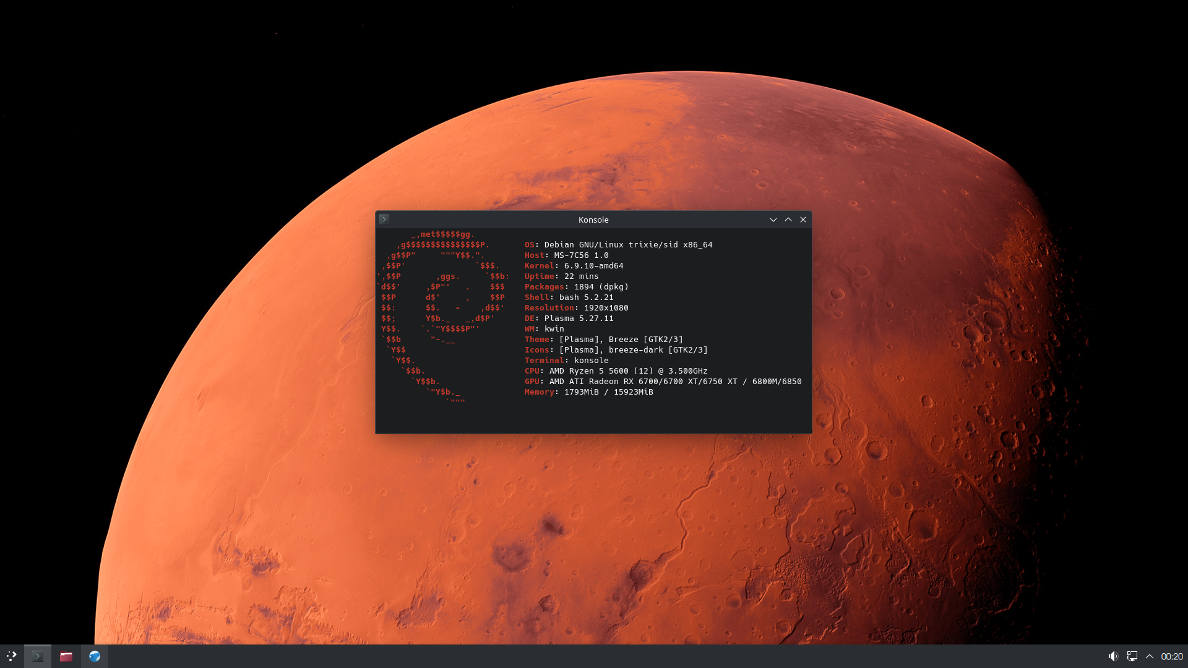This screenshot has width=1188, height=668.
Task: Click the Uptime value '22 mins'
Action: click(x=581, y=276)
